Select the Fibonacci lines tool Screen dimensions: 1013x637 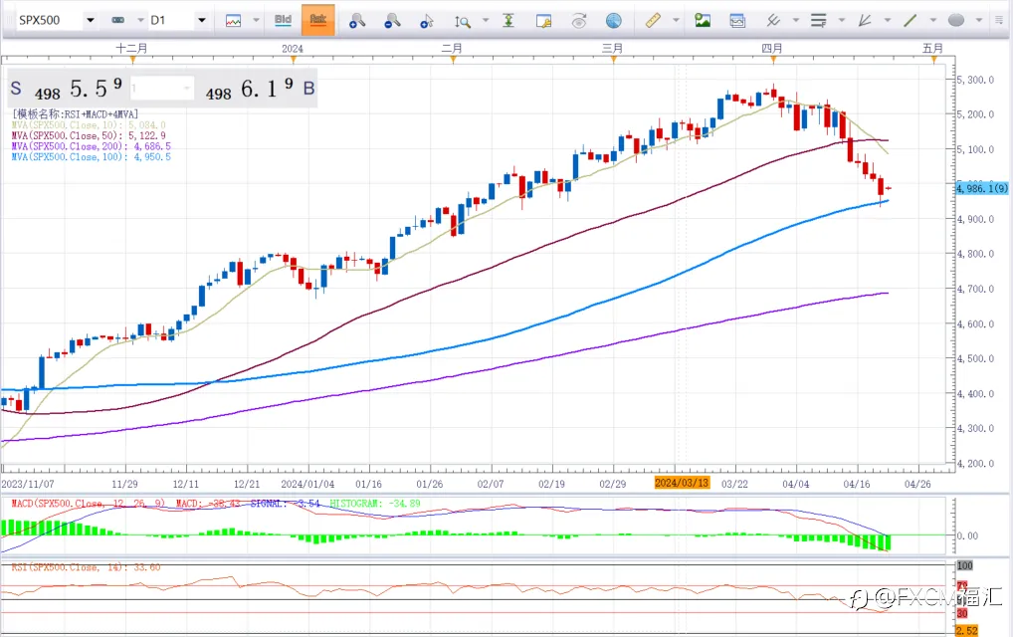coord(819,21)
